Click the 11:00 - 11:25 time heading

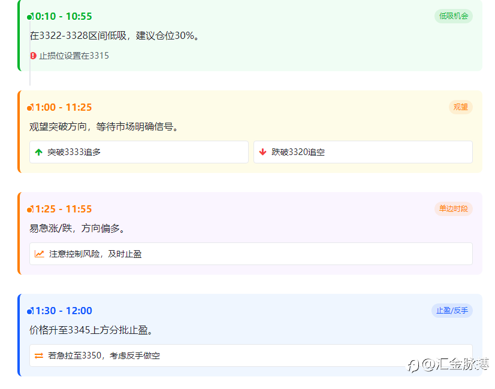tap(62, 108)
